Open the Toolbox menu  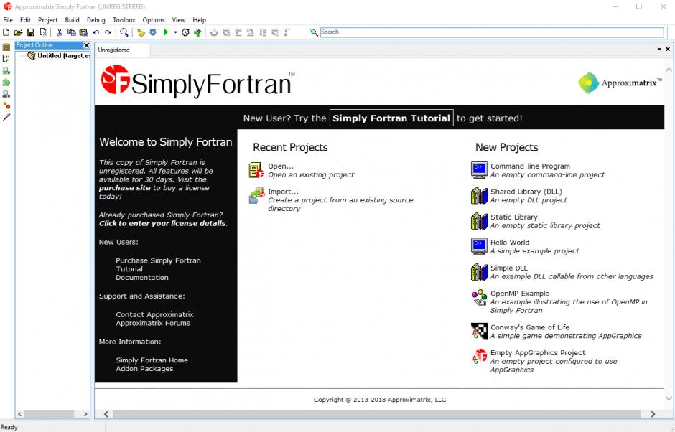(124, 20)
